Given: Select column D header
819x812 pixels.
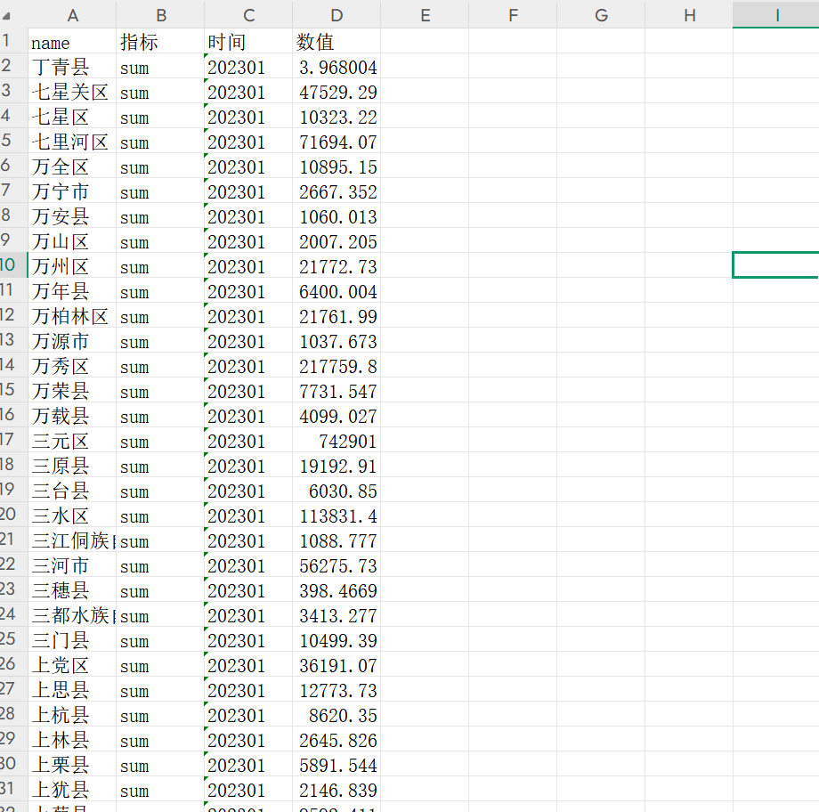Looking at the screenshot, I should point(337,14).
